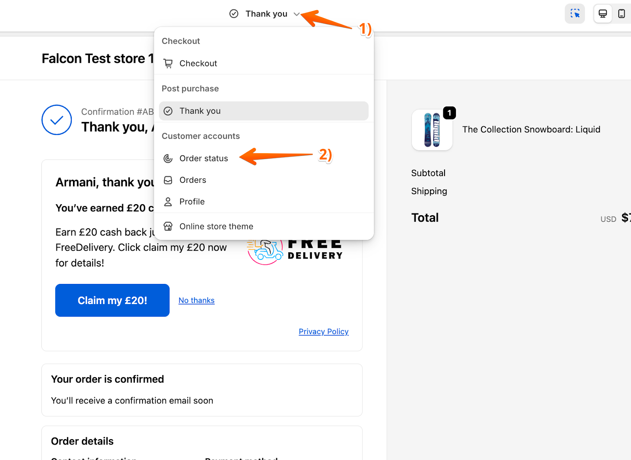The image size is (631, 460).
Task: Click the No thanks link
Action: [x=196, y=300]
